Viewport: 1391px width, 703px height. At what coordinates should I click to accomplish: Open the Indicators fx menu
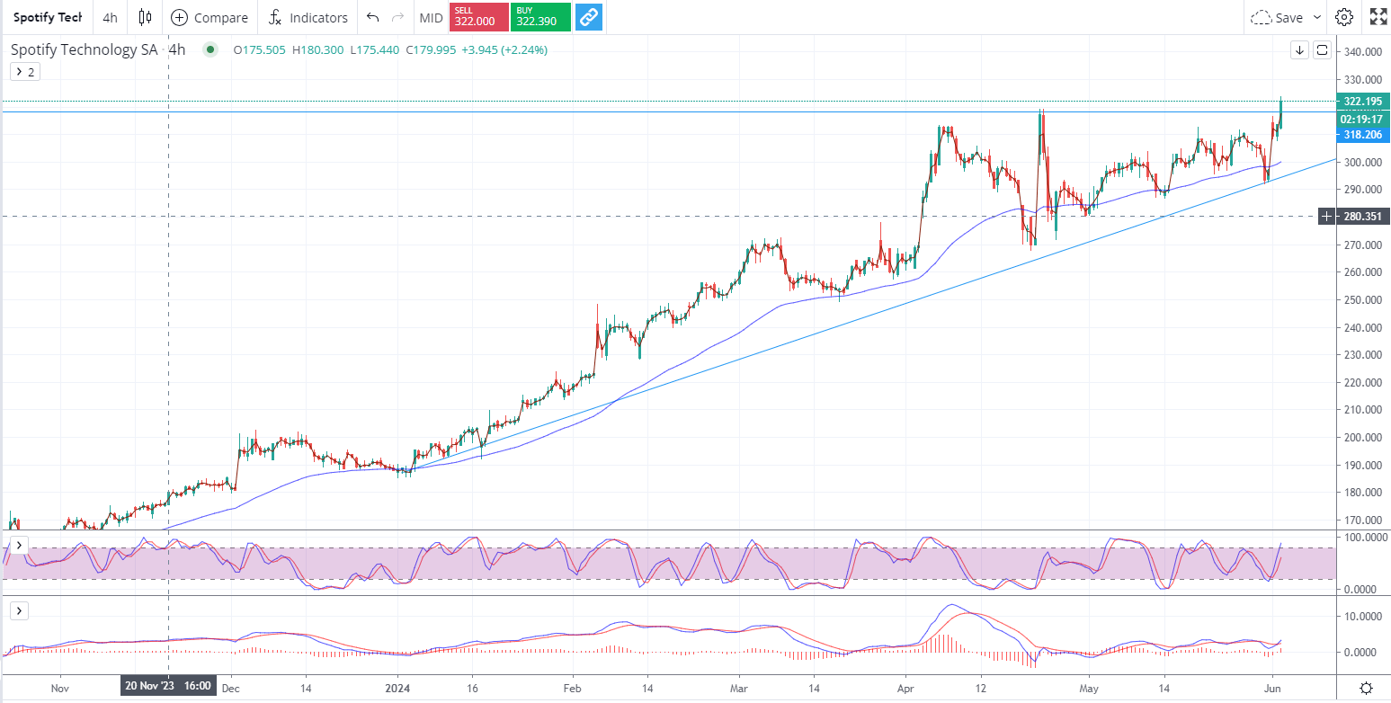(308, 17)
